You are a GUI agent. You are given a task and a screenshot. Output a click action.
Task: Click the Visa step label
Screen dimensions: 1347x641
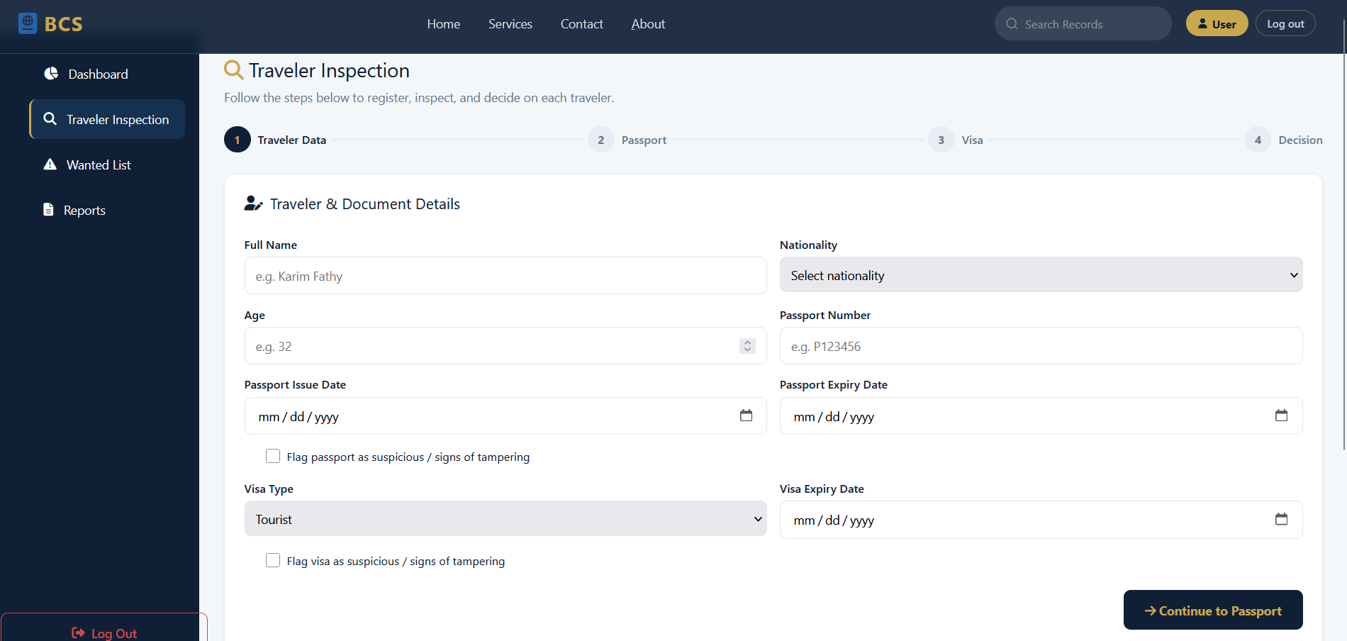(x=972, y=140)
